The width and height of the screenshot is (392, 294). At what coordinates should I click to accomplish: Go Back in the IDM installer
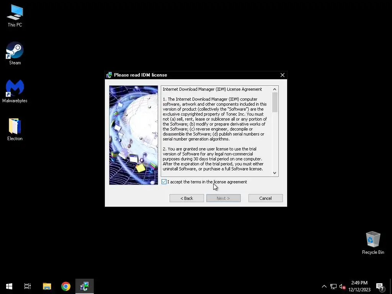[187, 198]
